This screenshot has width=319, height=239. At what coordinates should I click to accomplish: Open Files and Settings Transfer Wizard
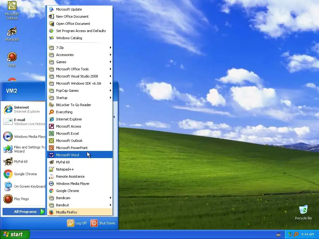[x=24, y=149]
